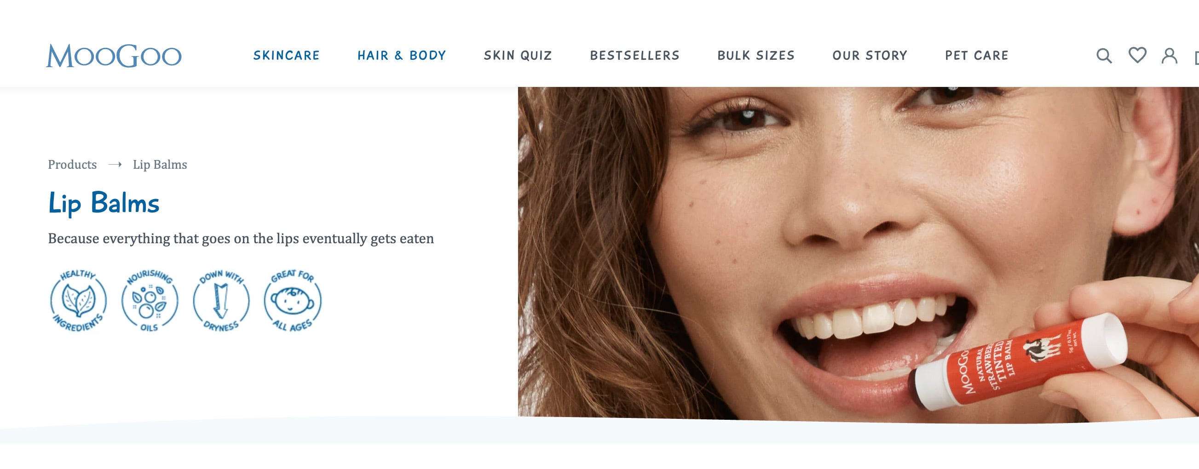This screenshot has height=469, width=1199.
Task: Browse the Bulk Sizes section
Action: (x=756, y=56)
